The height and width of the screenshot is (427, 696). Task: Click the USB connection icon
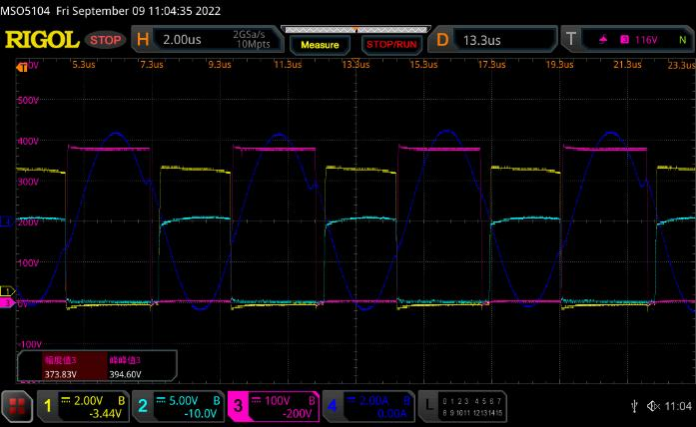click(x=633, y=405)
